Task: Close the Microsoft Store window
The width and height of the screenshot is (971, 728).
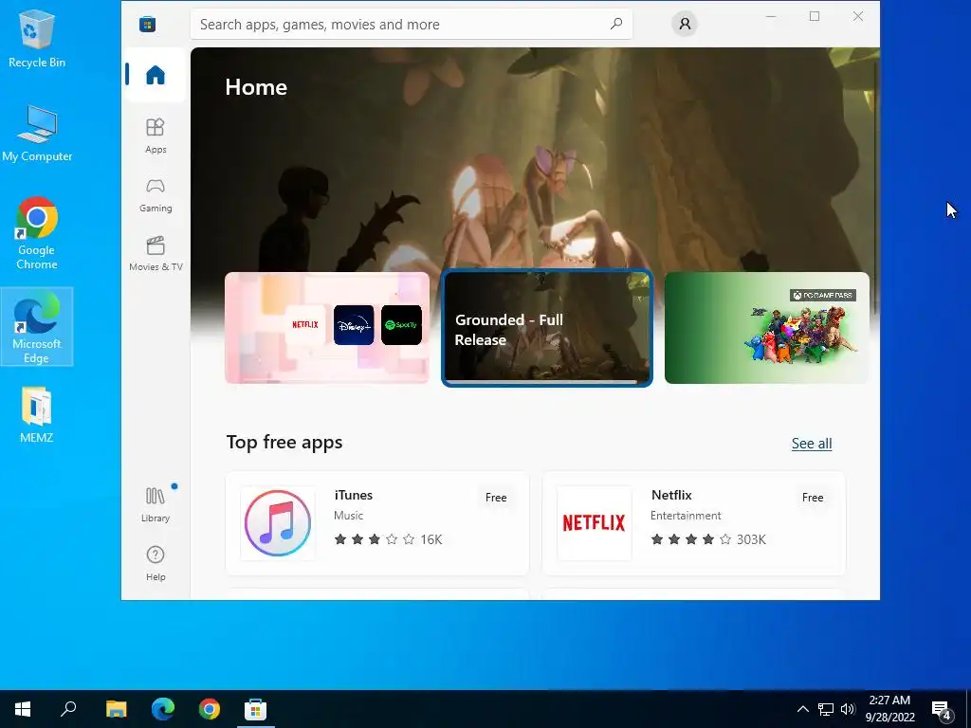Action: click(x=857, y=17)
